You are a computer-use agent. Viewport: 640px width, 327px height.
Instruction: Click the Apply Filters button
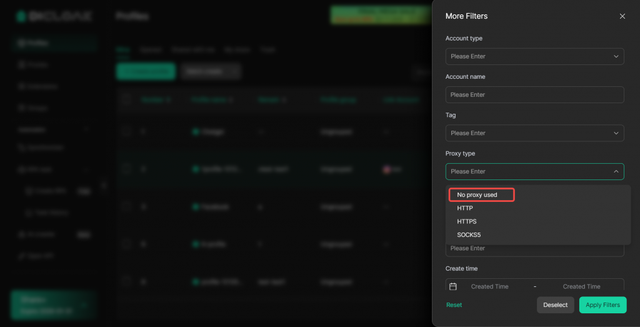point(602,305)
